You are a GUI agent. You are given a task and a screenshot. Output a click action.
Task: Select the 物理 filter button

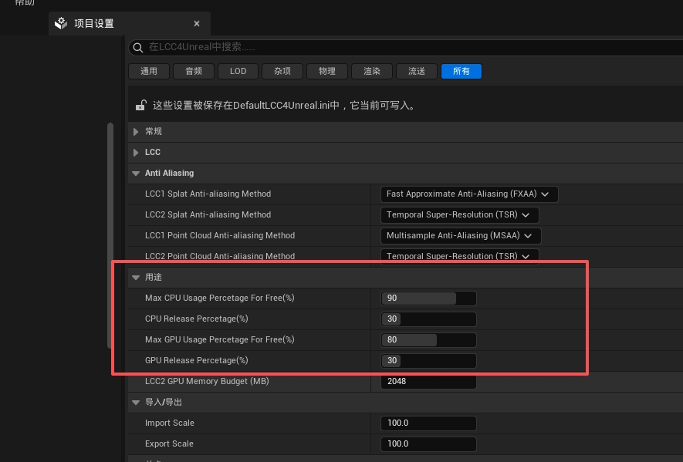(x=327, y=72)
